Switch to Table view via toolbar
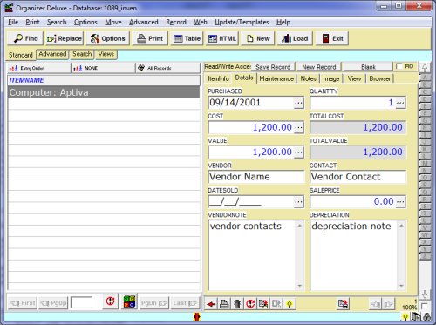Viewport: 436px width, 325px height. [187, 38]
